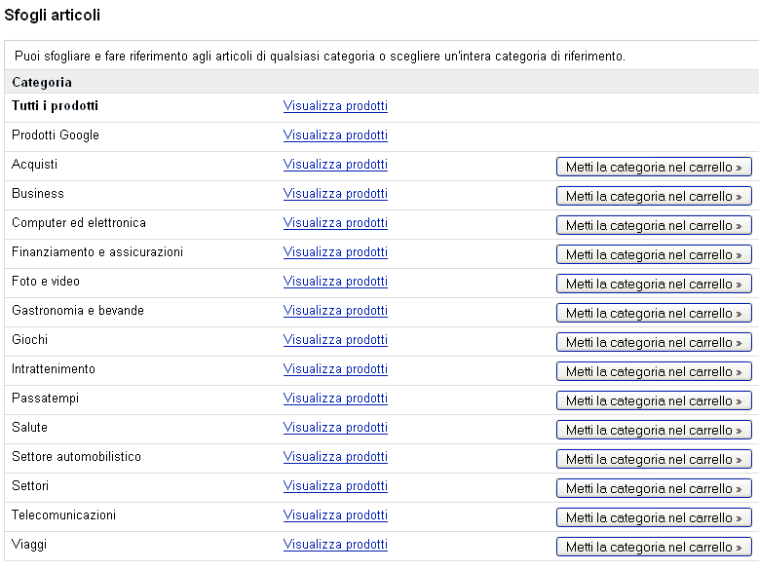Open Visualizza prodotti for Giochi
The image size is (759, 571).
(335, 340)
